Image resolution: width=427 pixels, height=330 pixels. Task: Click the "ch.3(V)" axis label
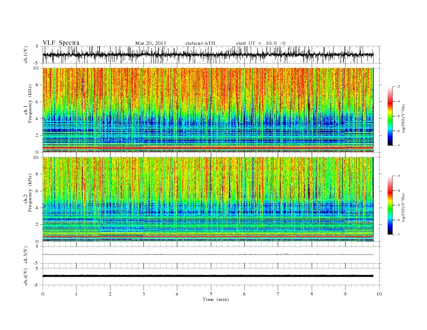point(26,255)
